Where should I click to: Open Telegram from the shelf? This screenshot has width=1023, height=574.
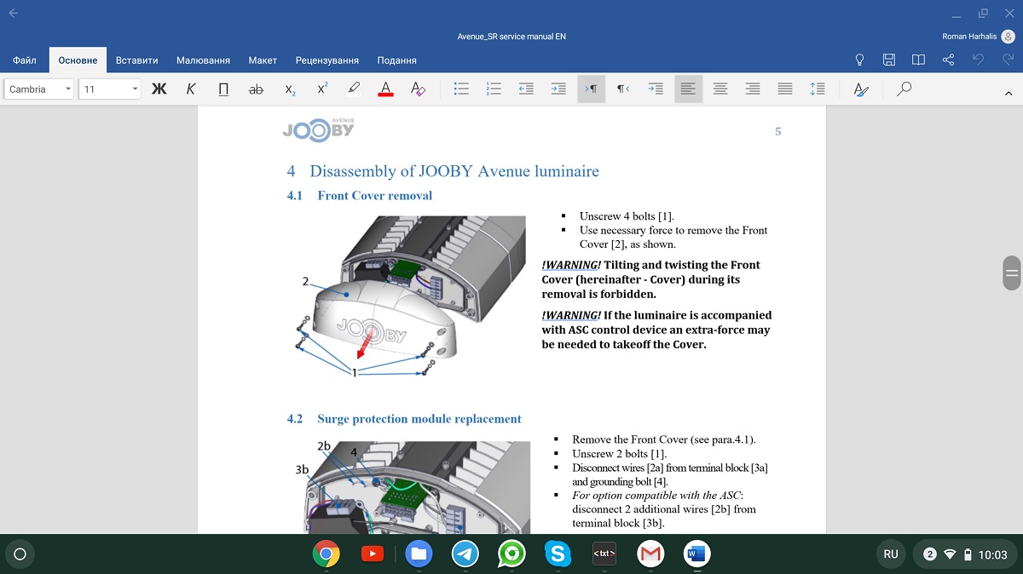point(465,554)
